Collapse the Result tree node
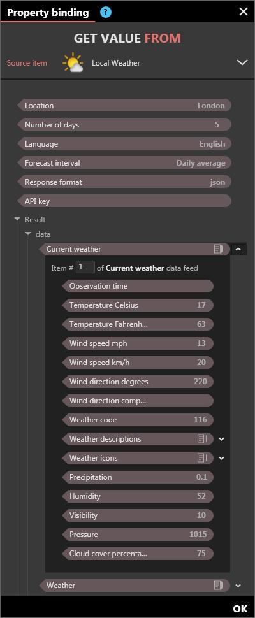This screenshot has height=618, width=255. pyautogui.click(x=17, y=220)
